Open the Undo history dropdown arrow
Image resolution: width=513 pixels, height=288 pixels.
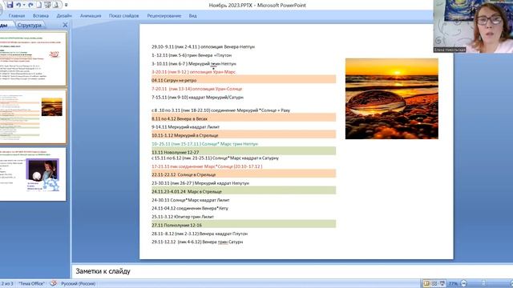[24, 5]
